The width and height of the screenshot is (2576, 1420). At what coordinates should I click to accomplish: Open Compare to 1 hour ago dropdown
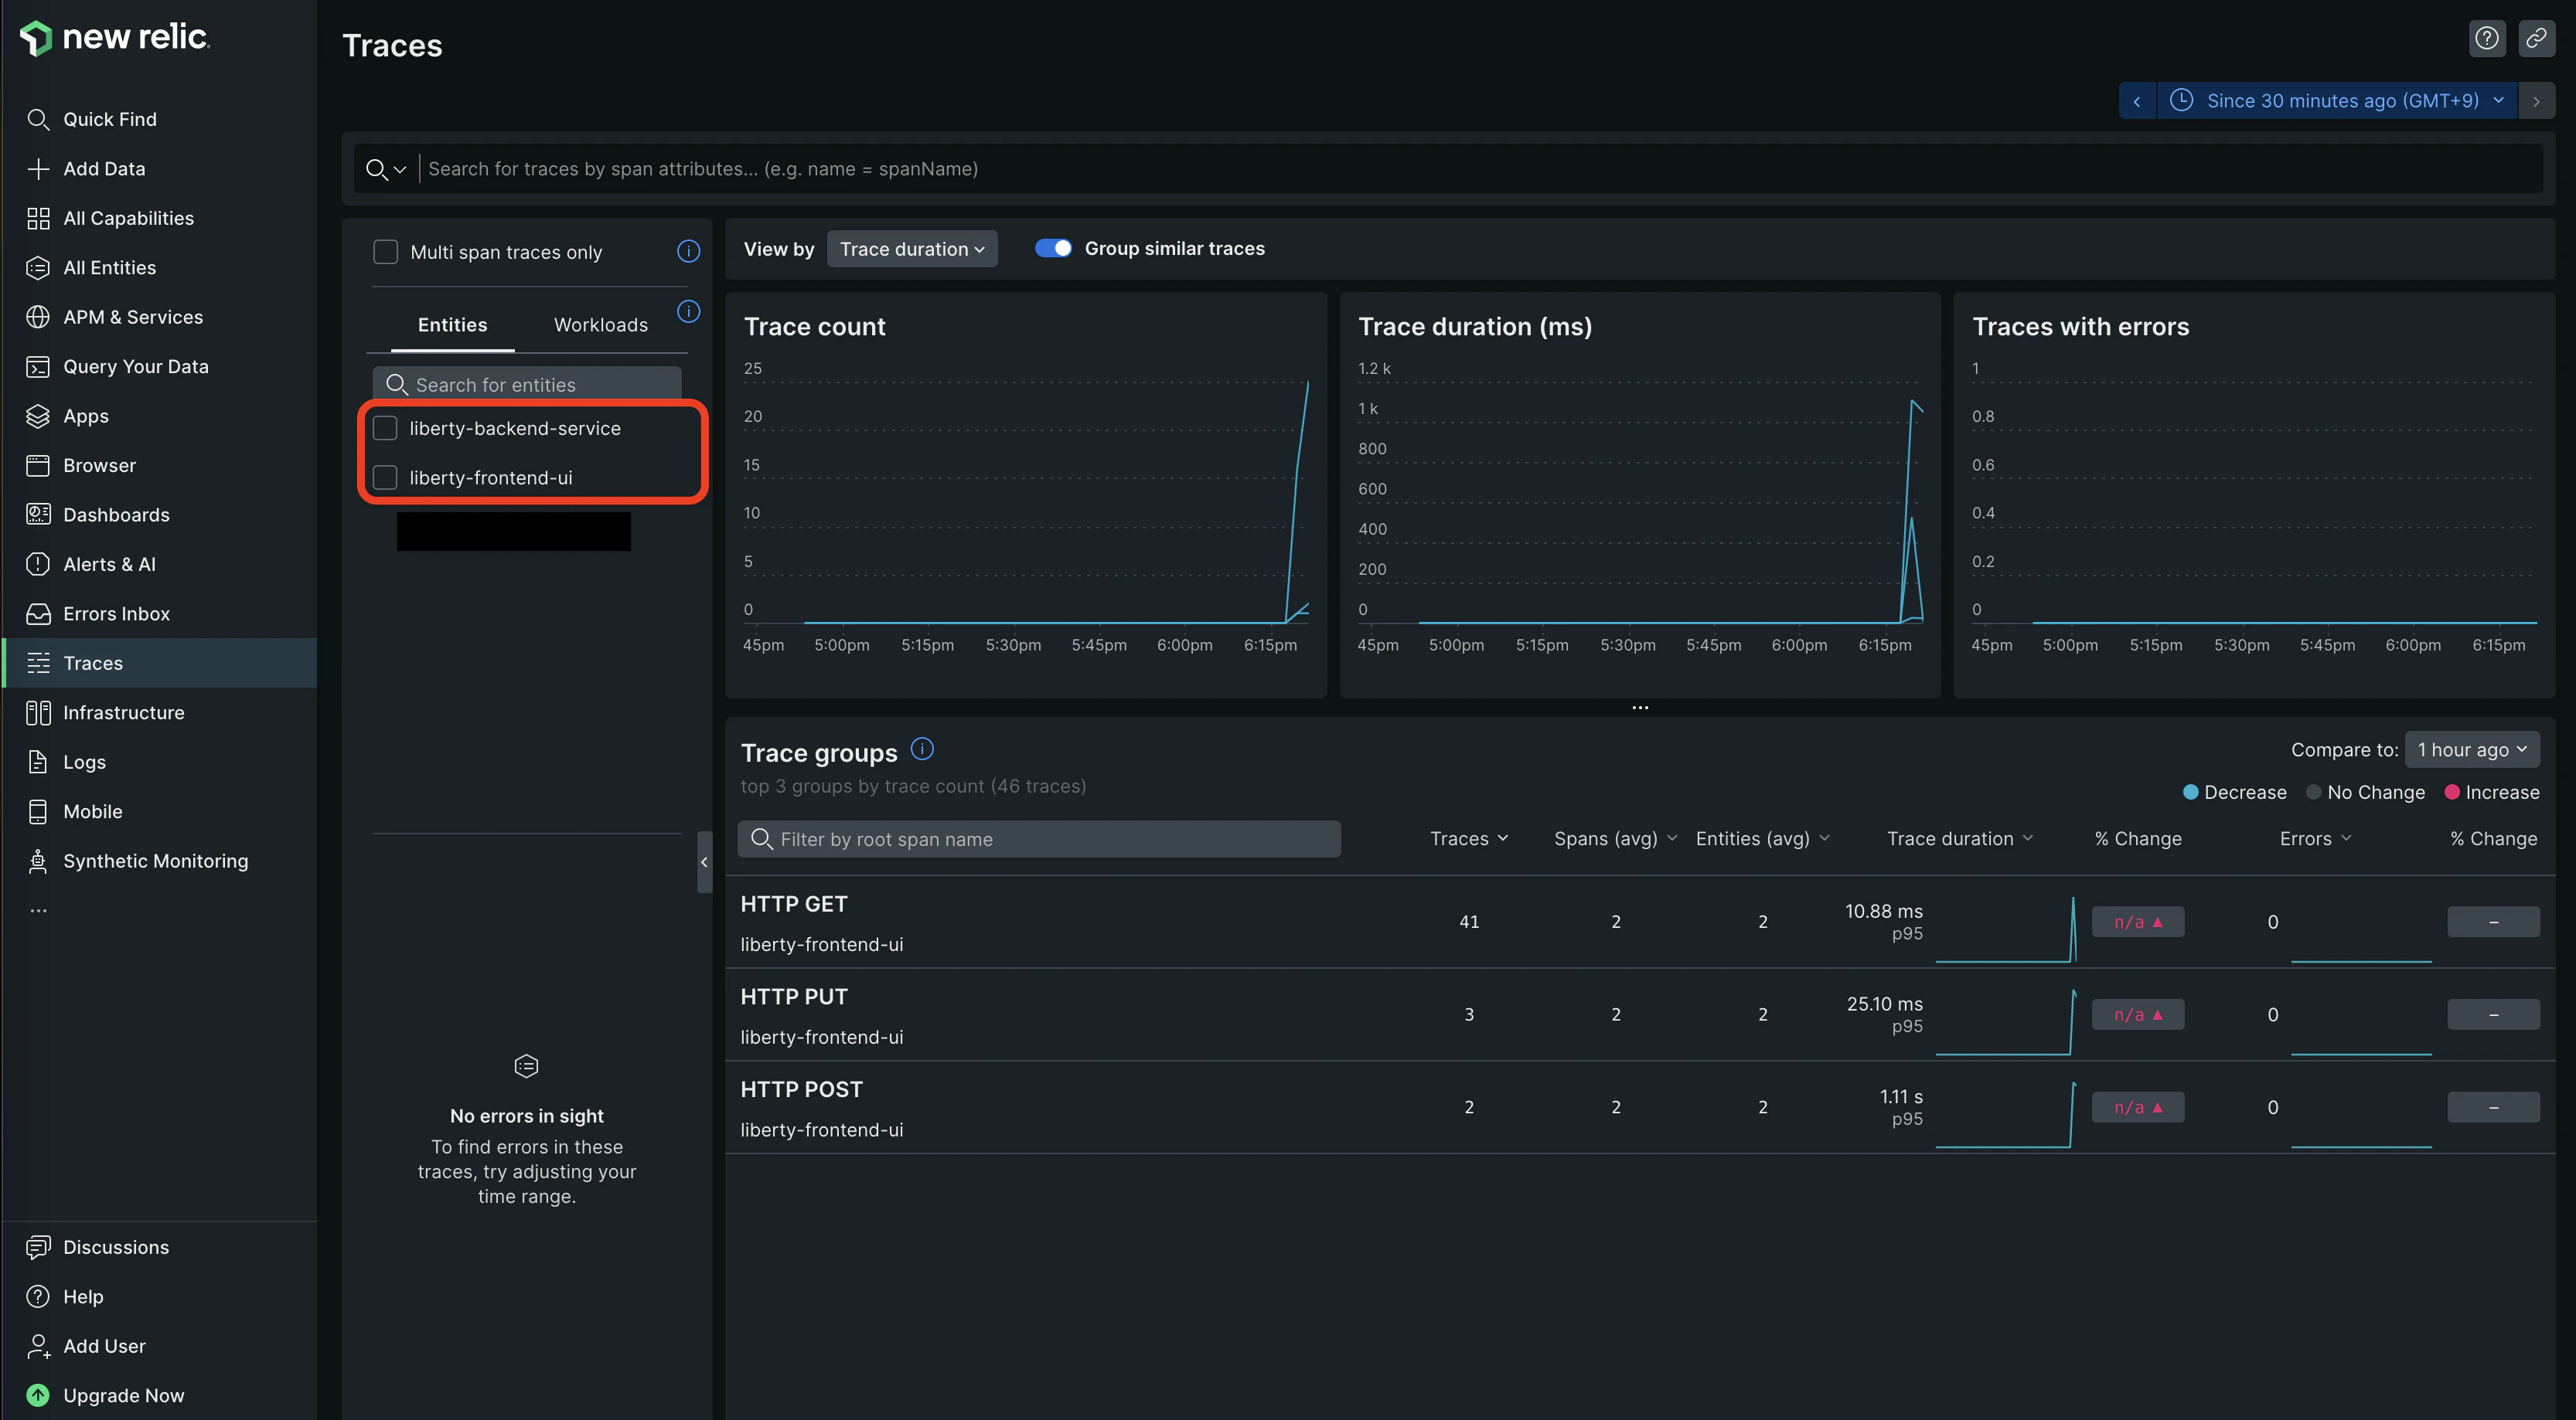click(2471, 749)
